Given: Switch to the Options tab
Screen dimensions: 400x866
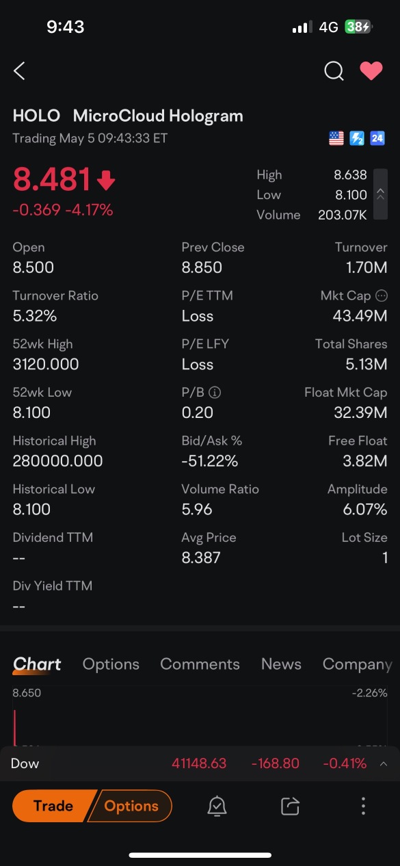Looking at the screenshot, I should click(111, 664).
